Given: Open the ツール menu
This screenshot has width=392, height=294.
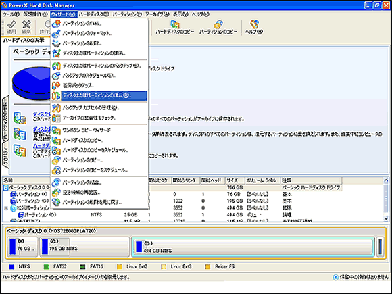Looking at the screenshot, I should coord(11,14).
